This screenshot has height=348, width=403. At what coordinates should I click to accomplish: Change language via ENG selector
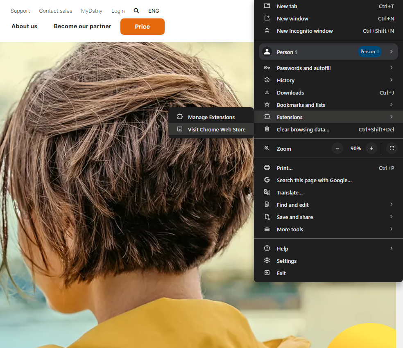point(154,11)
